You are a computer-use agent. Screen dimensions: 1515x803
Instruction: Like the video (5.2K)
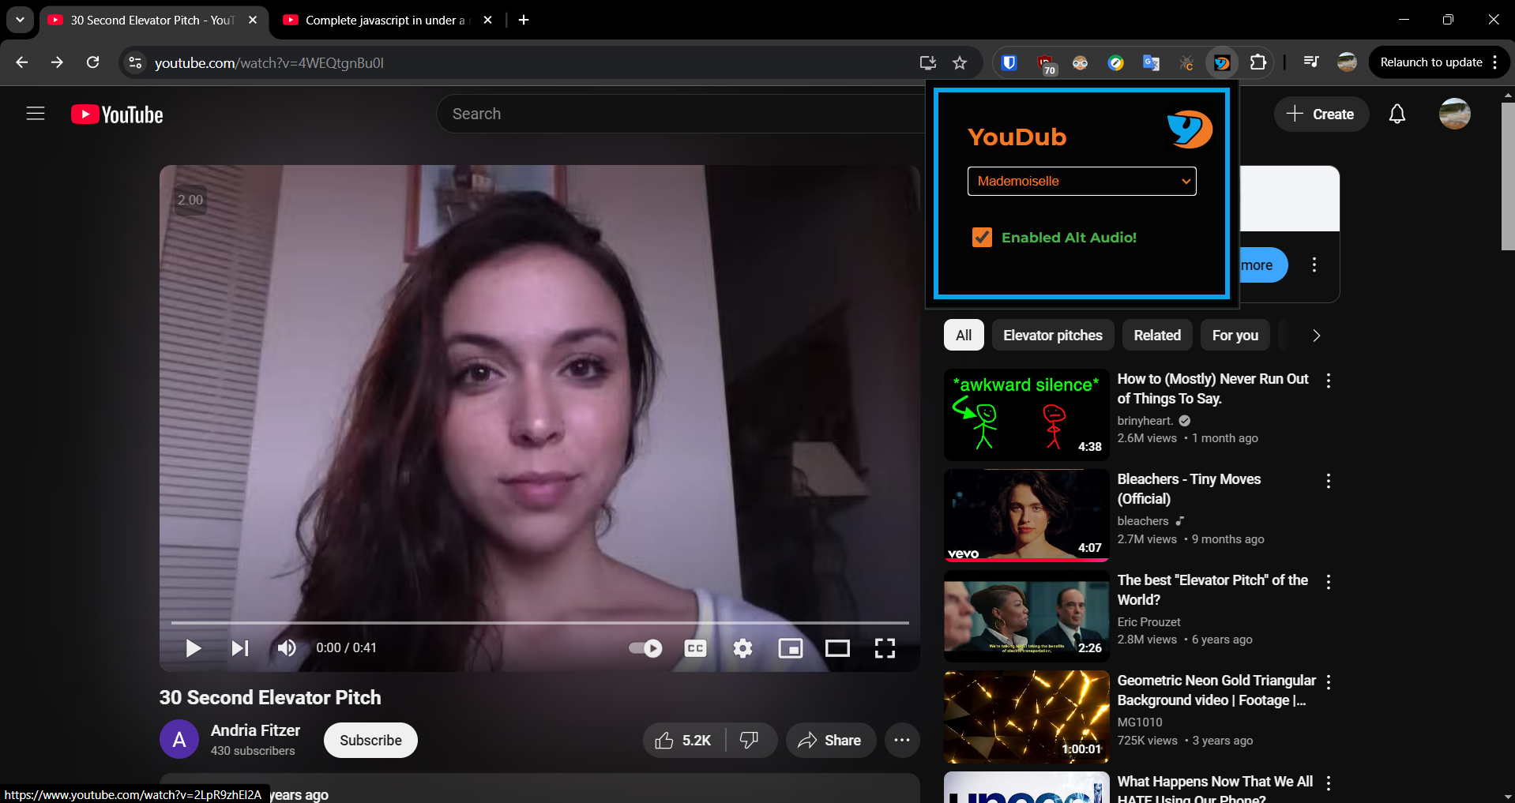[683, 741]
